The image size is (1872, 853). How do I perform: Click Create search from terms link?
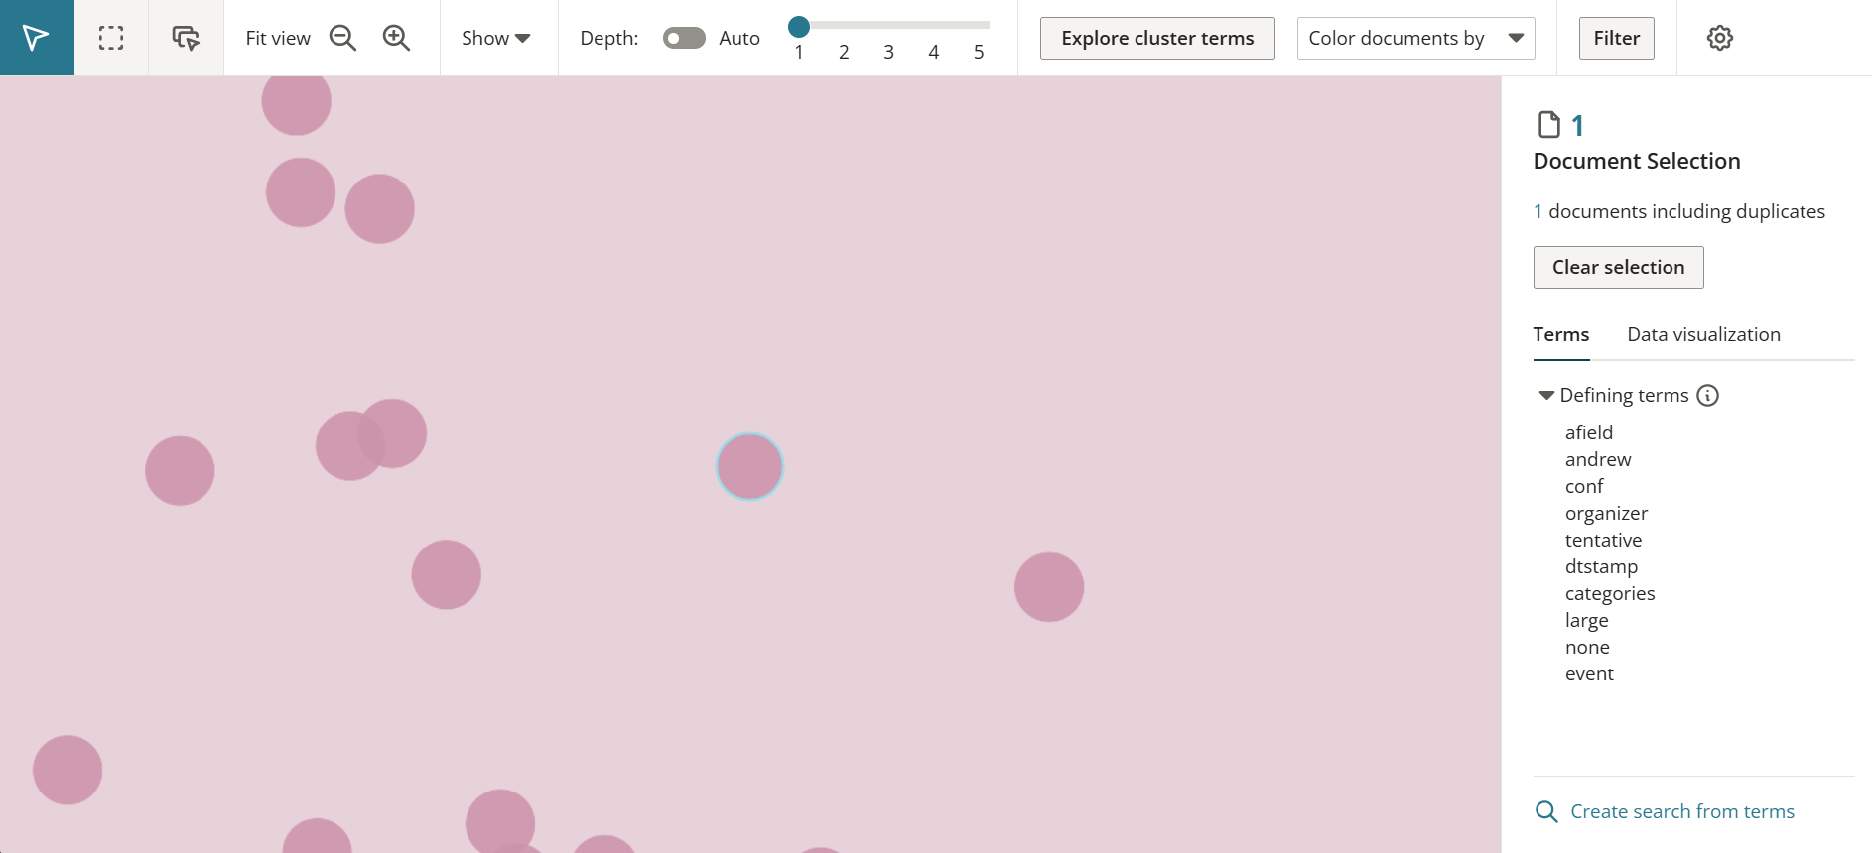pos(1682,812)
